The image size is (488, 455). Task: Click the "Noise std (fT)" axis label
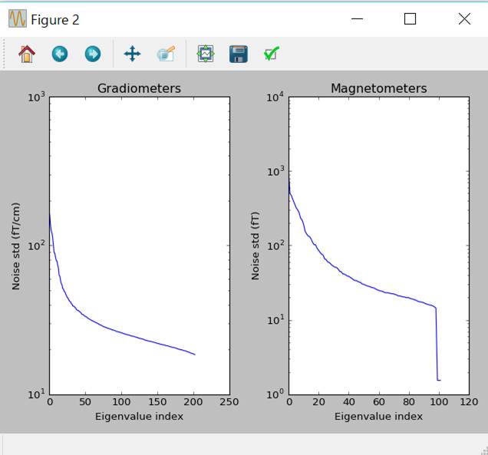[256, 246]
